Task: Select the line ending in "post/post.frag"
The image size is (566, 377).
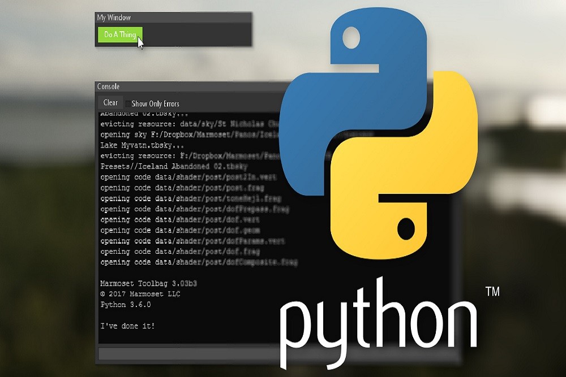Action: tap(182, 188)
